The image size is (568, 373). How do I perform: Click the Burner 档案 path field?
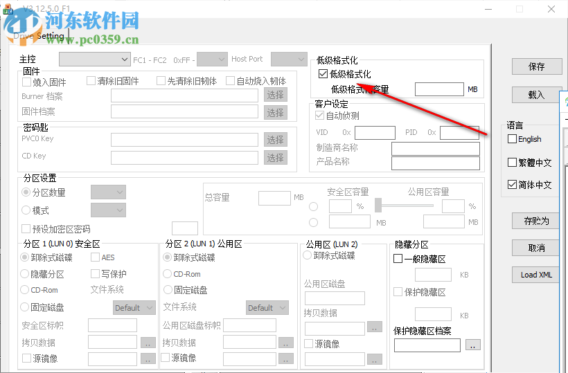tap(184, 95)
